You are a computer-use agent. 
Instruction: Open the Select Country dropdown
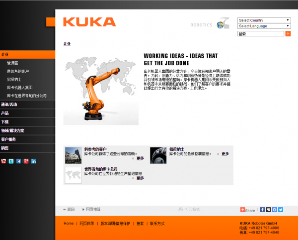[x=264, y=20]
